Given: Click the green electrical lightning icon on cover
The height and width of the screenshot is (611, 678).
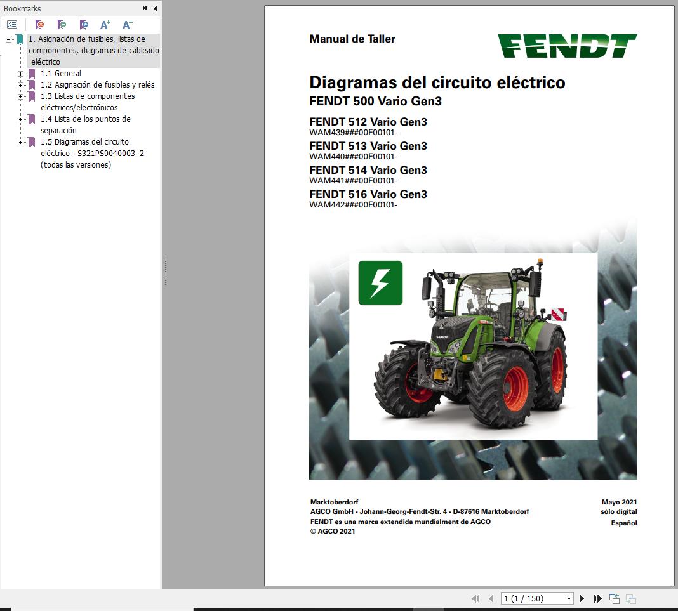Looking at the screenshot, I should (380, 283).
